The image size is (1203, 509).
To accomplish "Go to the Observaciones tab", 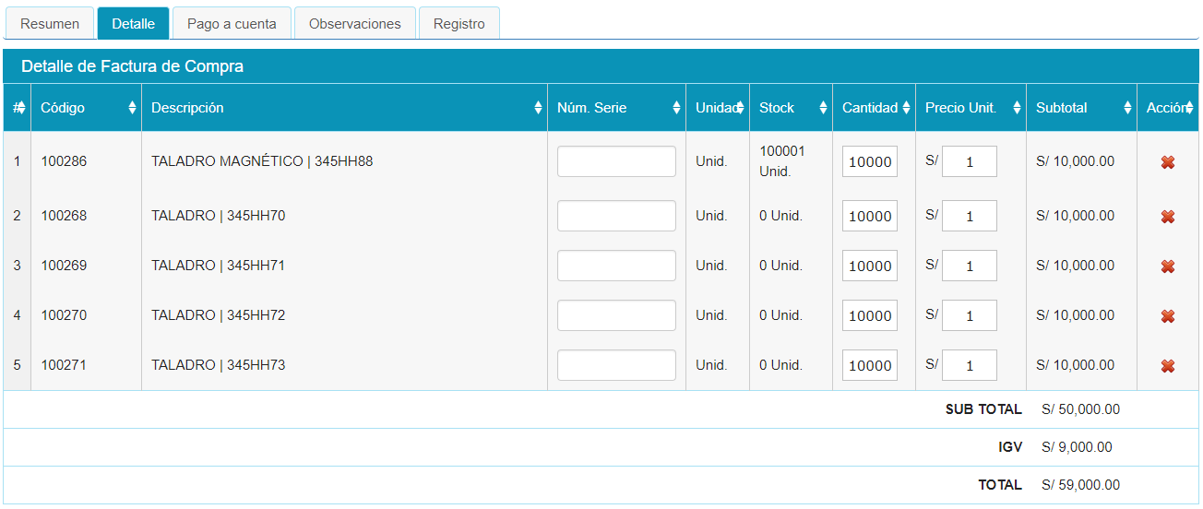I will 355,24.
